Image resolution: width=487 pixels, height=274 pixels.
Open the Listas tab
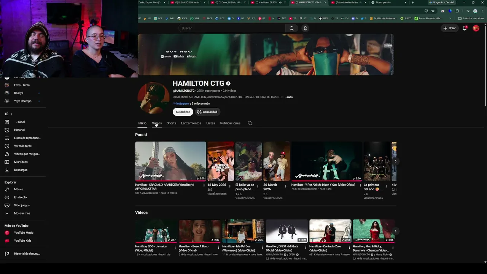pos(210,123)
